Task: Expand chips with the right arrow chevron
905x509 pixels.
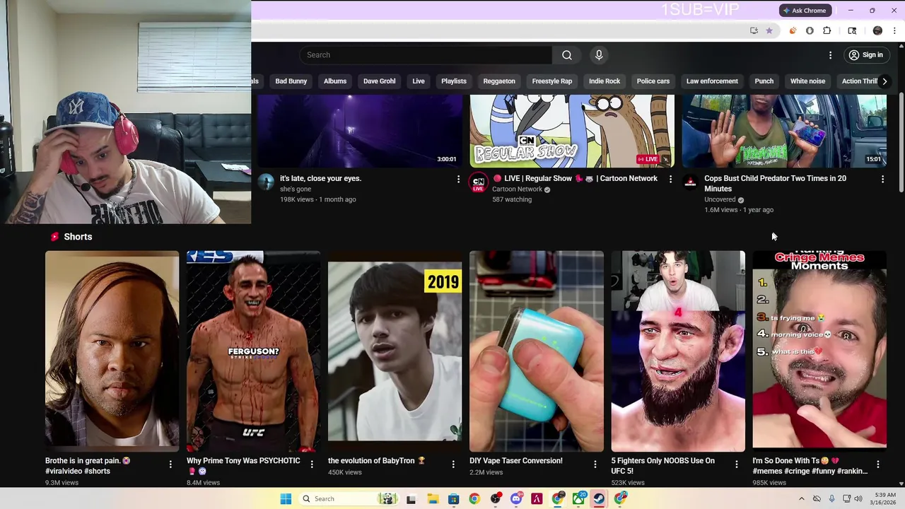Action: click(884, 81)
